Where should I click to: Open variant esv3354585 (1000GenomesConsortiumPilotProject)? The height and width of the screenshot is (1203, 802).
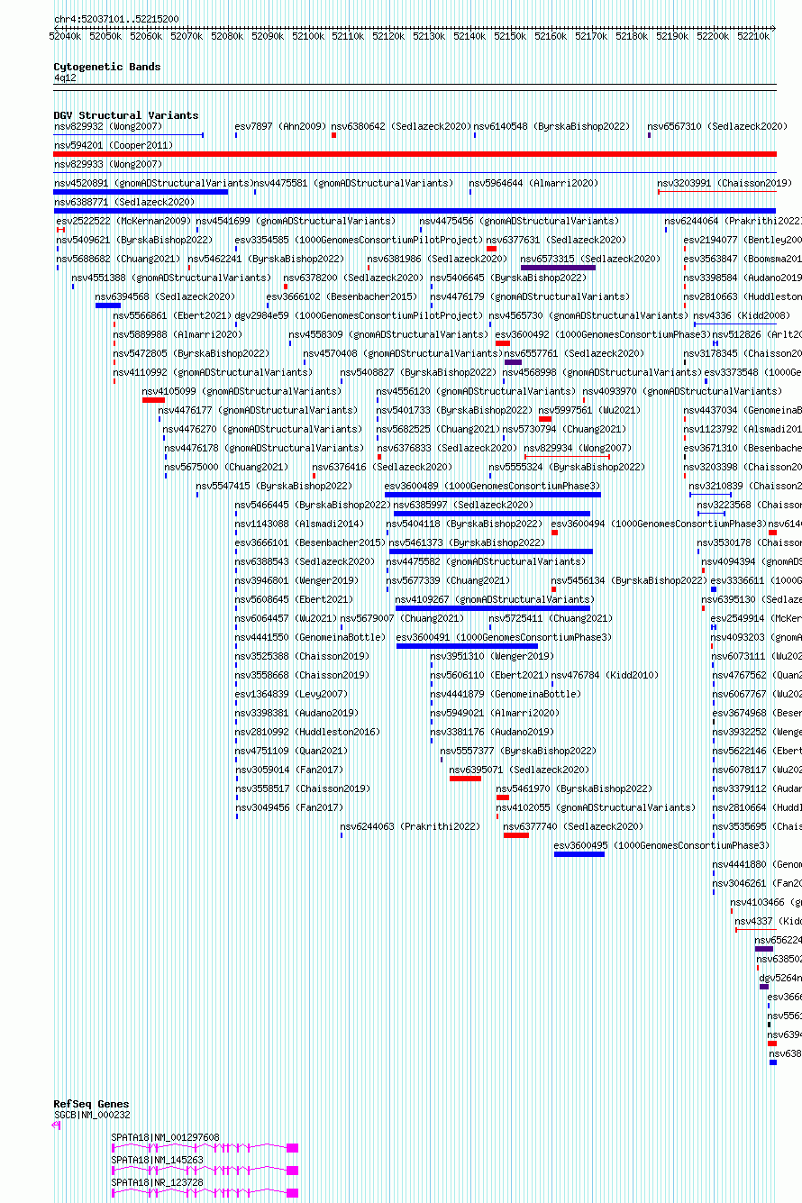coord(359,240)
